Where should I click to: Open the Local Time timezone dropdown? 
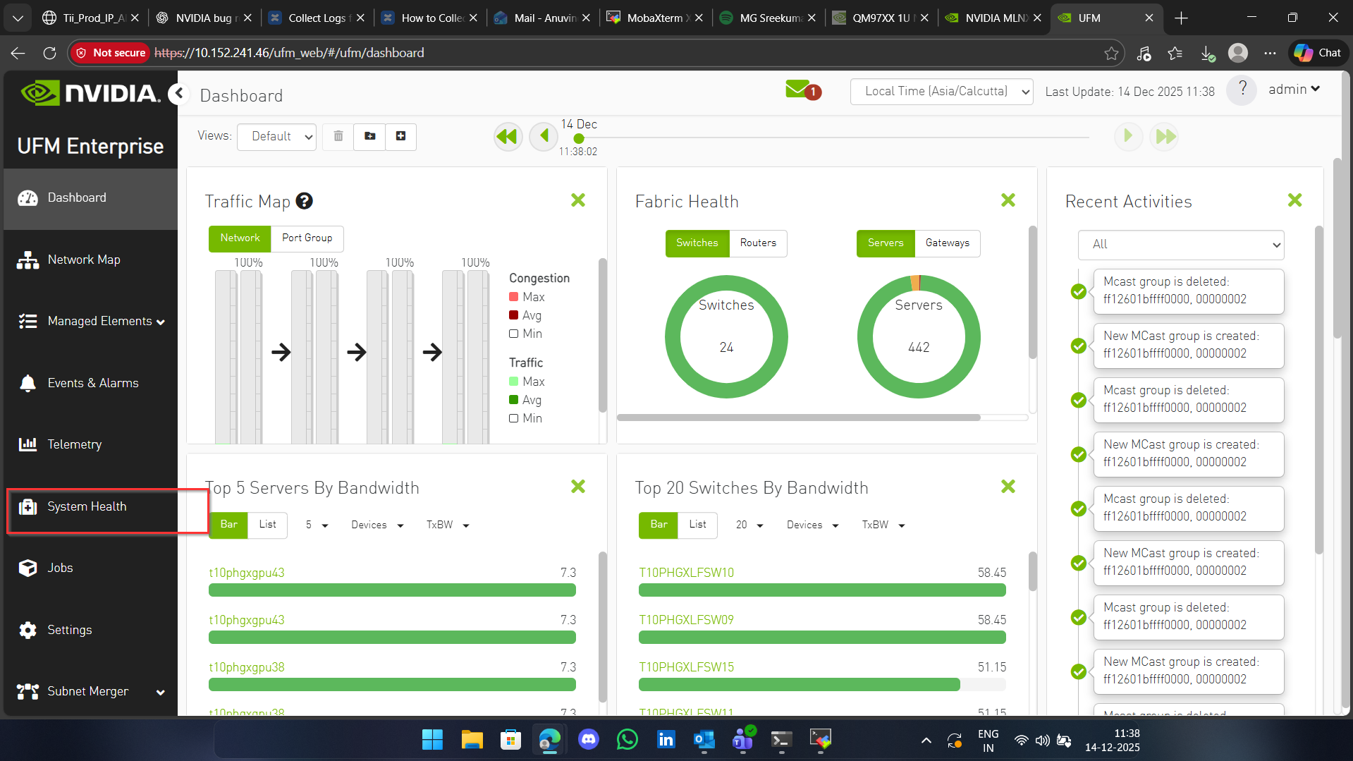tap(941, 92)
